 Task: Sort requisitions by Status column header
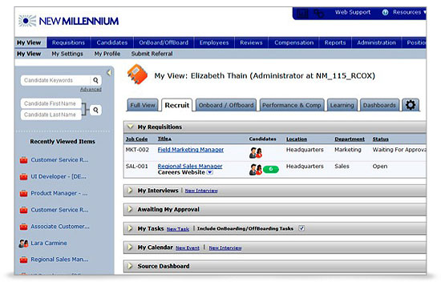pyautogui.click(x=380, y=139)
